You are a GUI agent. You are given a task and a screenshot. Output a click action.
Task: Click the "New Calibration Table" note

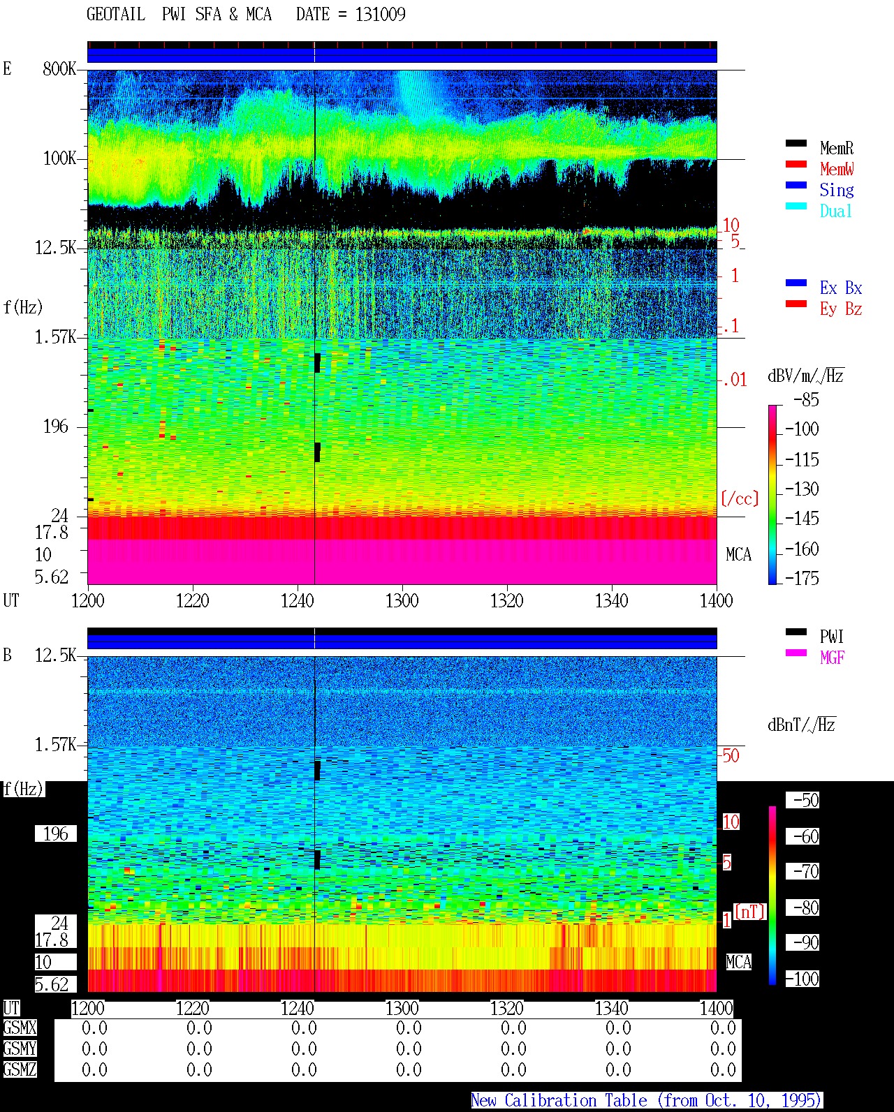(647, 1101)
